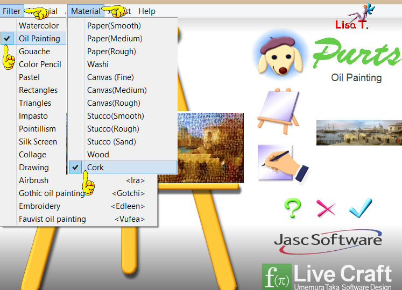Click the canvas easel icon

tap(278, 111)
